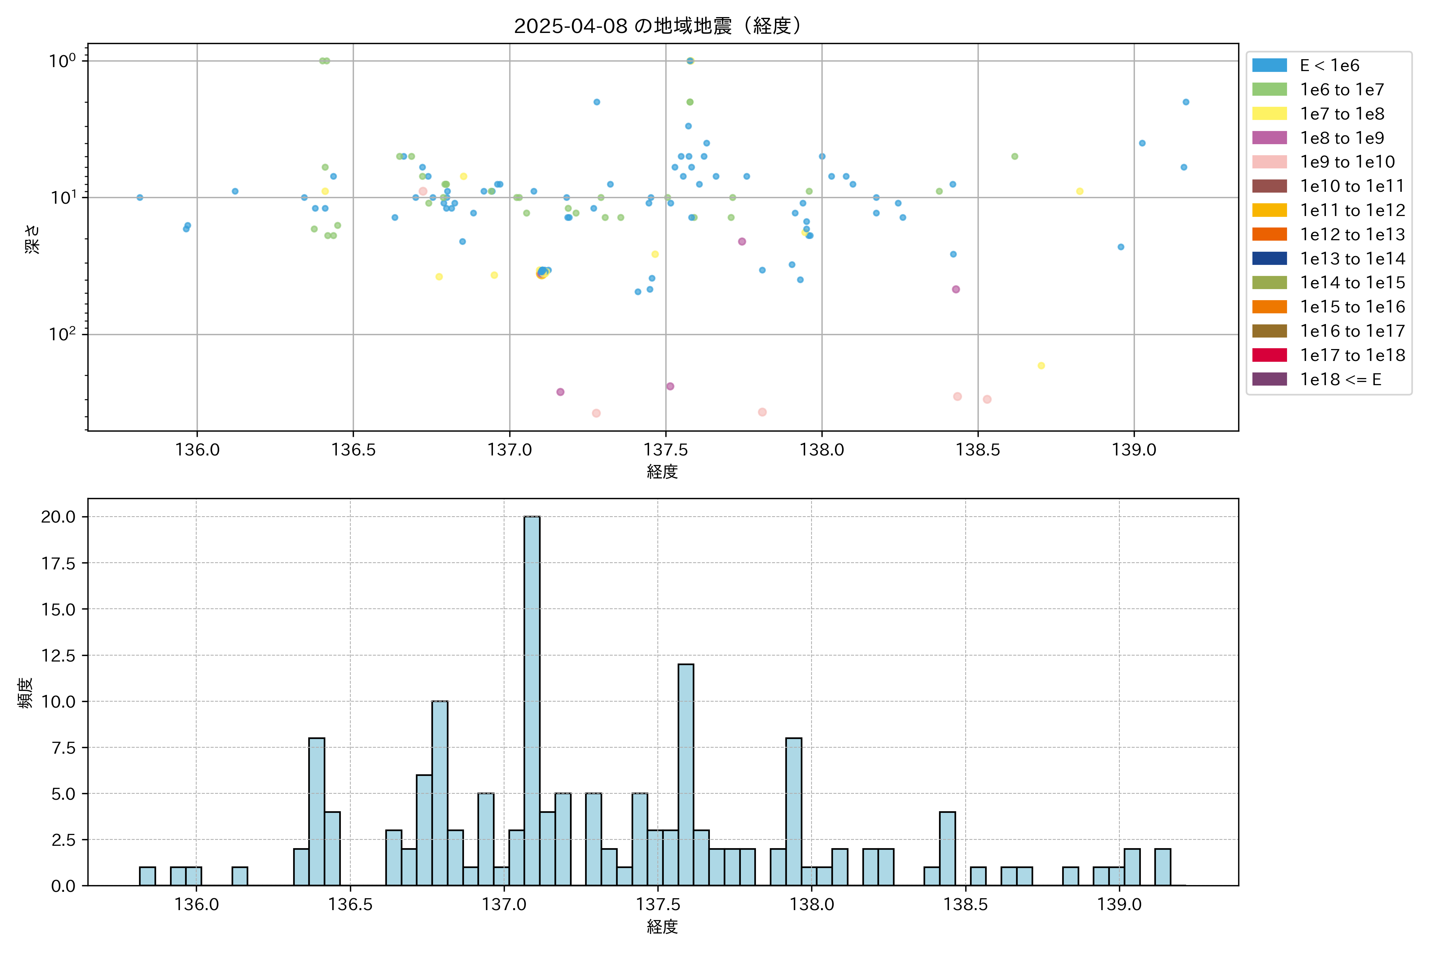Click the histogram x-axis label 経度
1430x953 pixels.
tap(662, 926)
